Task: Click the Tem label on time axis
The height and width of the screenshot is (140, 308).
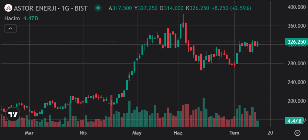Action: tap(234, 133)
